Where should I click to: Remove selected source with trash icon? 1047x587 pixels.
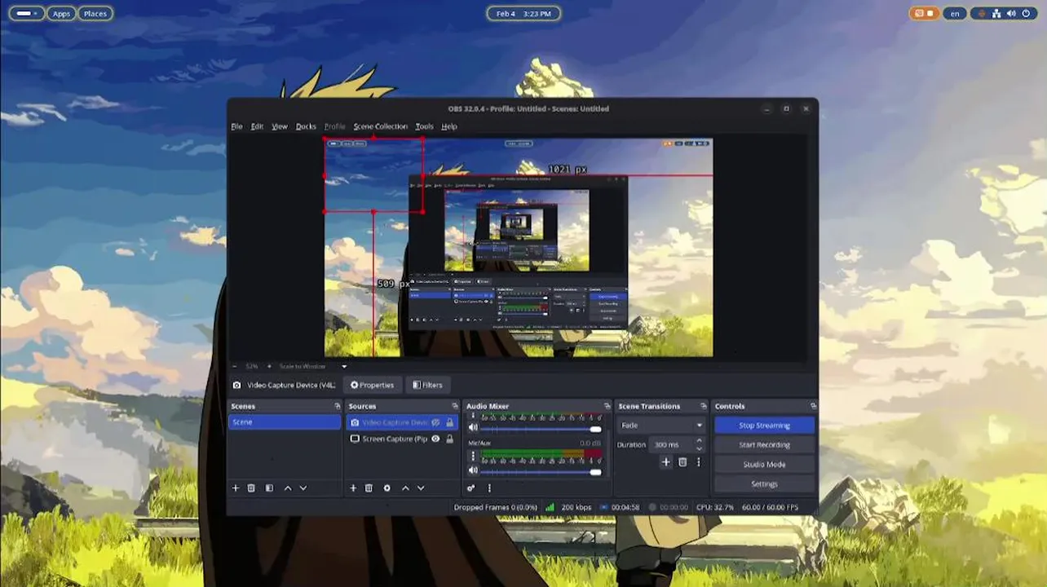(x=369, y=488)
